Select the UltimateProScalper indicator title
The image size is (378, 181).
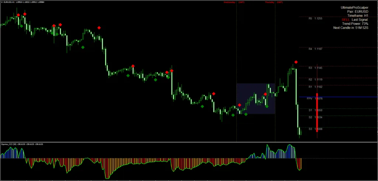pos(354,8)
